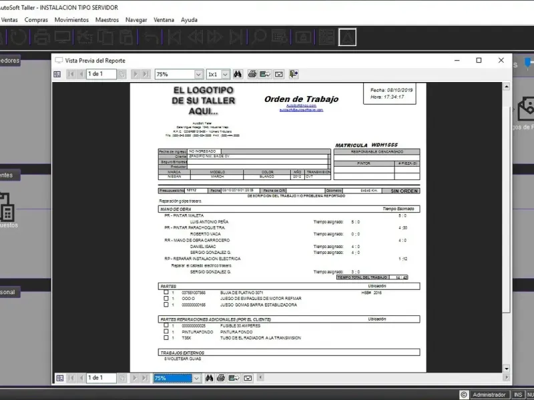Screen dimensions: 534x400
Task: Click the export icon in the bottom preview toolbar
Action: coord(234,378)
